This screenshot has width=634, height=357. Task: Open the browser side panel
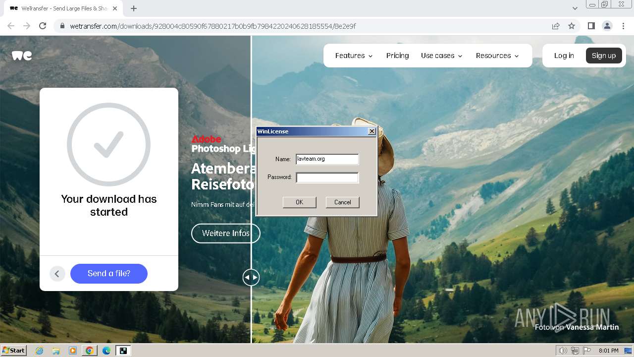tap(591, 26)
